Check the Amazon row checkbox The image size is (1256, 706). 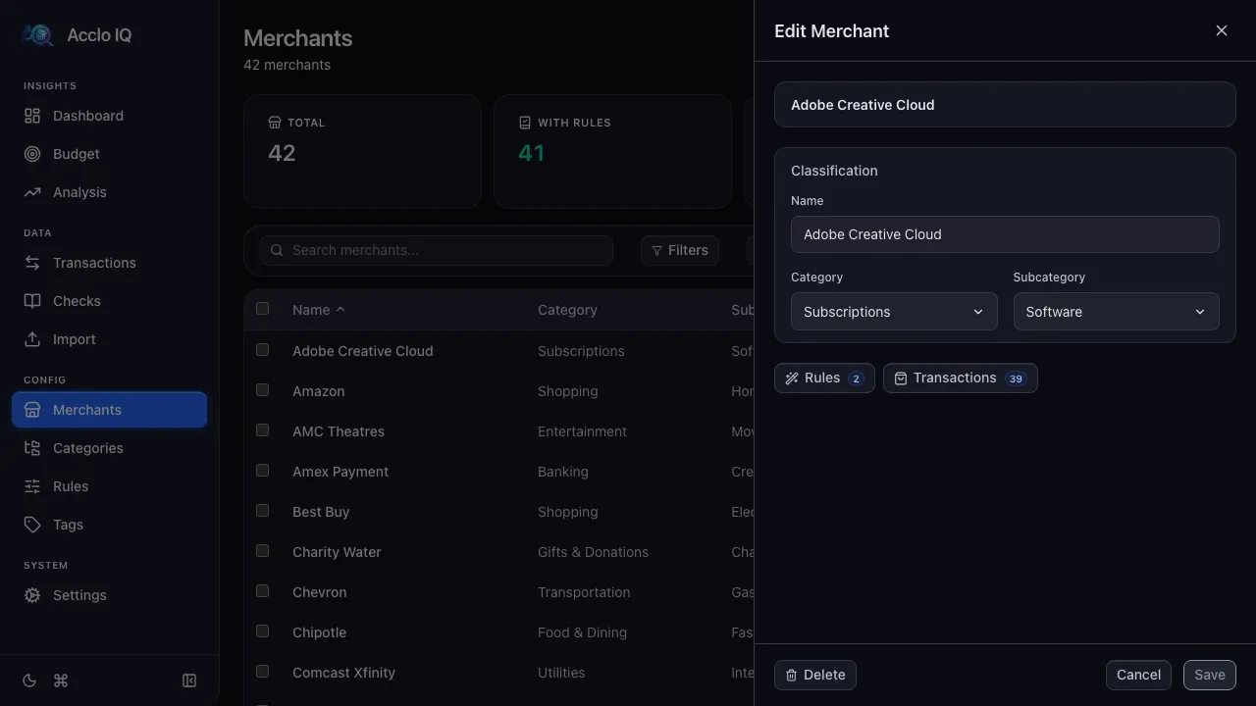click(x=262, y=390)
